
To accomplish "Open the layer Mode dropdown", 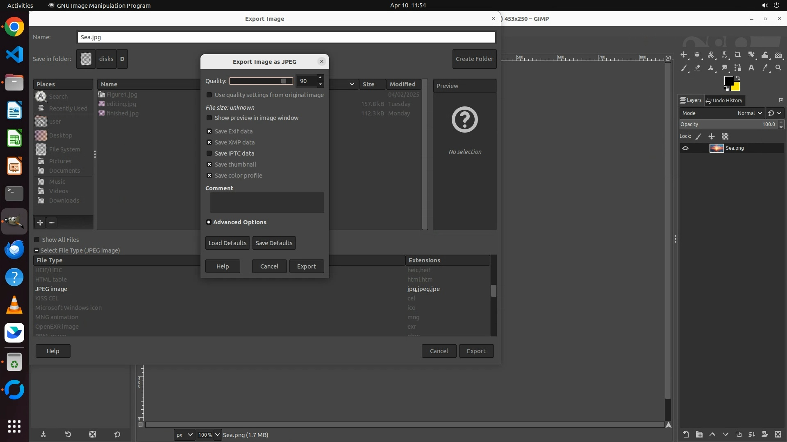I will tap(750, 113).
